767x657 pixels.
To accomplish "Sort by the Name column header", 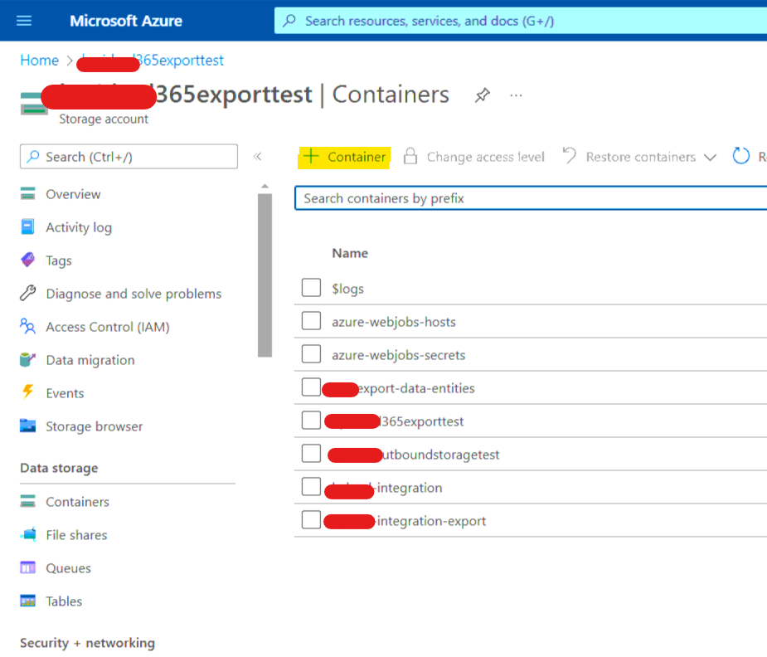I will point(350,253).
